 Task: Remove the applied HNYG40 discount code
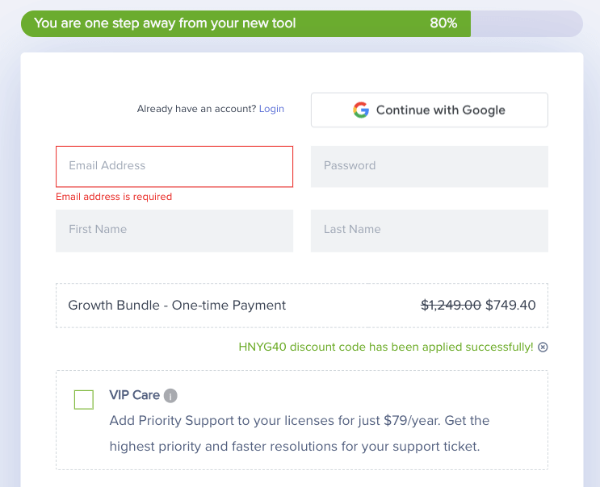tap(543, 348)
